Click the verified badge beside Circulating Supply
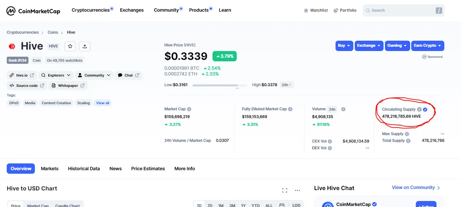Viewport: 461px width, 207px height. pyautogui.click(x=425, y=109)
